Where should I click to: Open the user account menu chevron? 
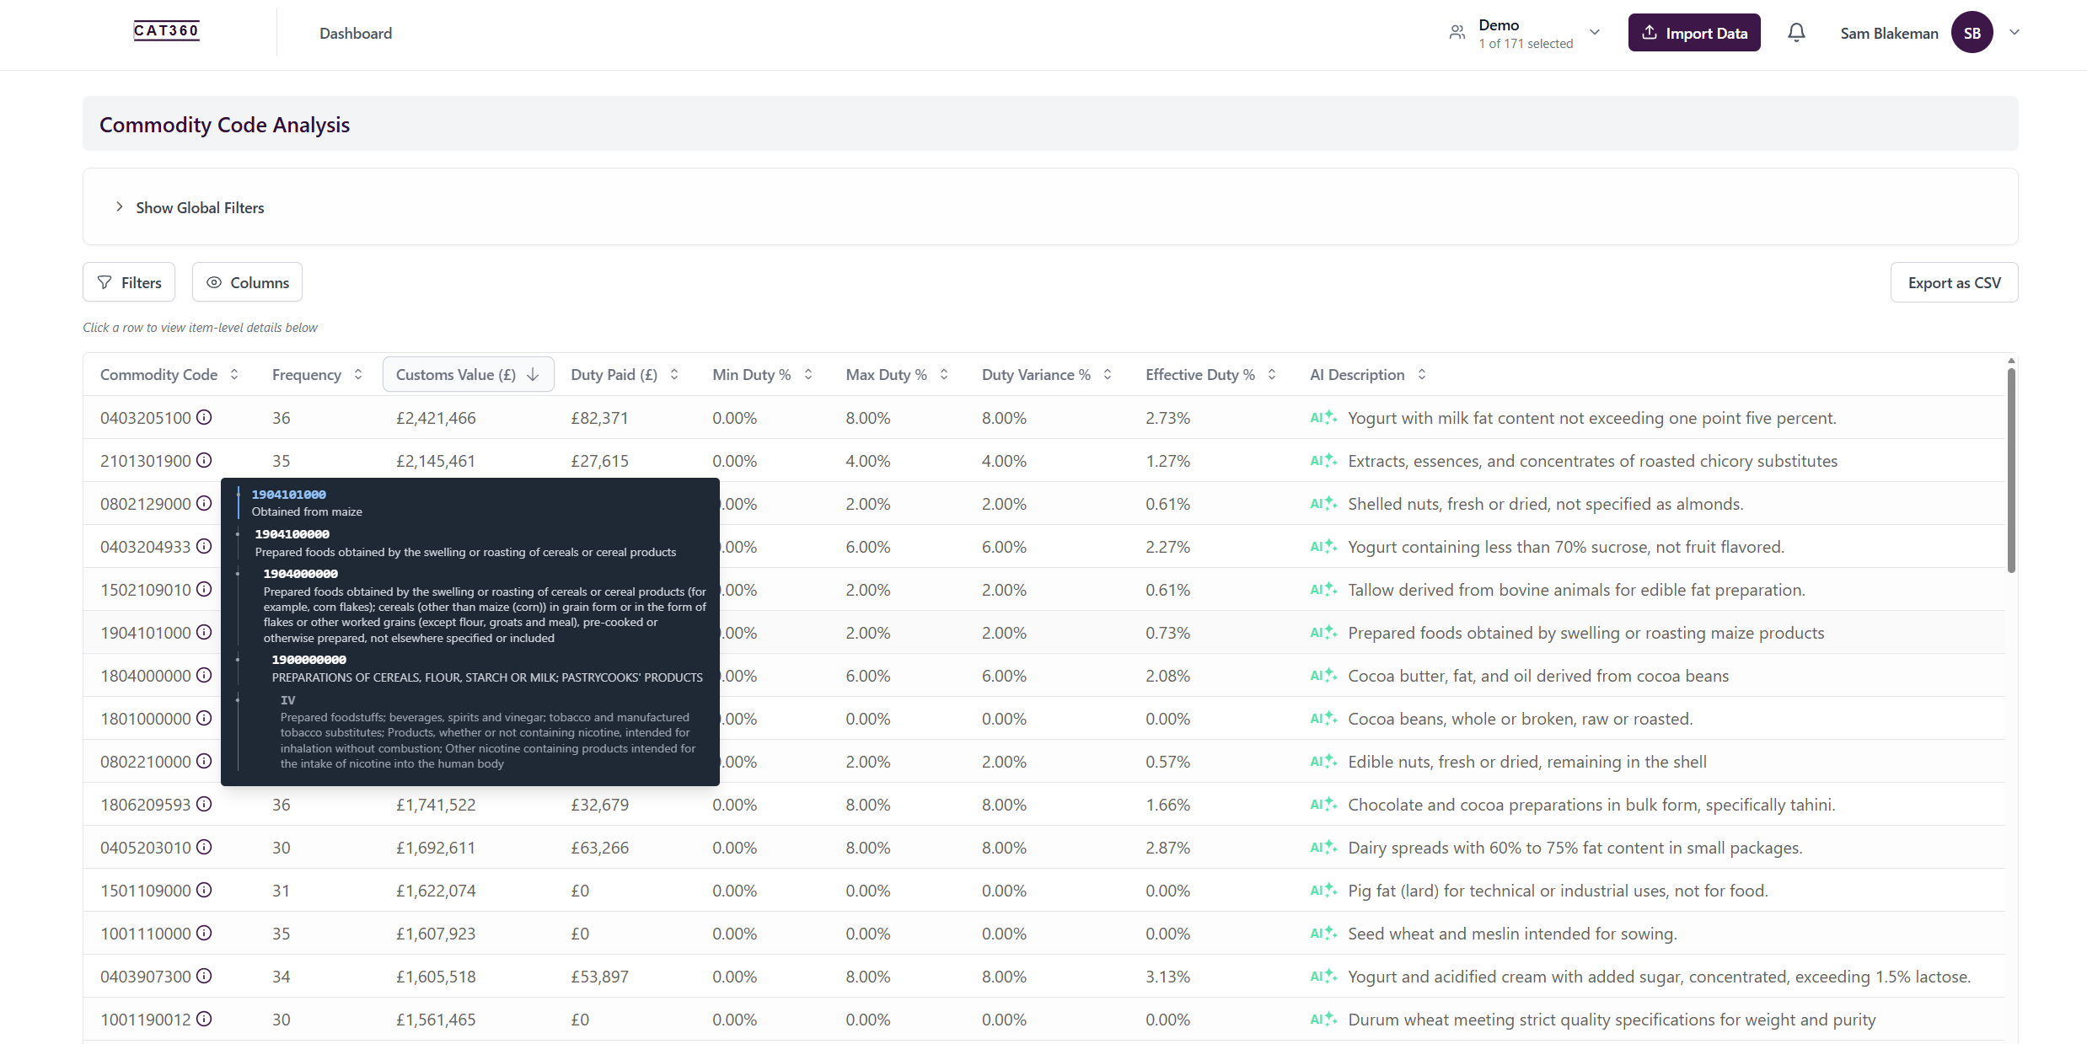coord(2014,33)
